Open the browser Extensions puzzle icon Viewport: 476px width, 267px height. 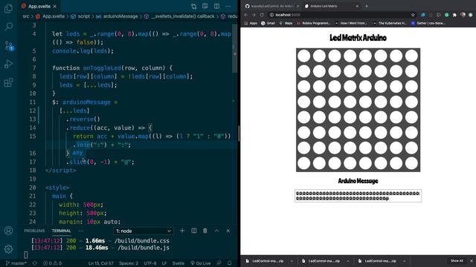pos(454,15)
